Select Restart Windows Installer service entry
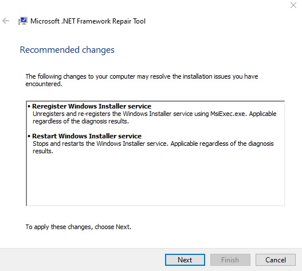Viewport: 302px width, 271px height. [87, 136]
